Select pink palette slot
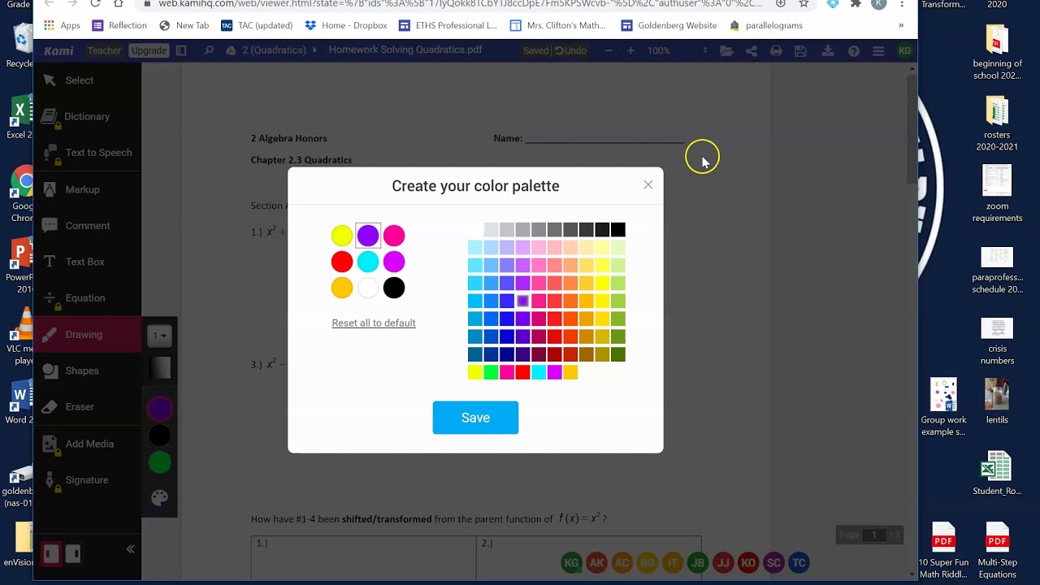1040x585 pixels. (x=394, y=236)
